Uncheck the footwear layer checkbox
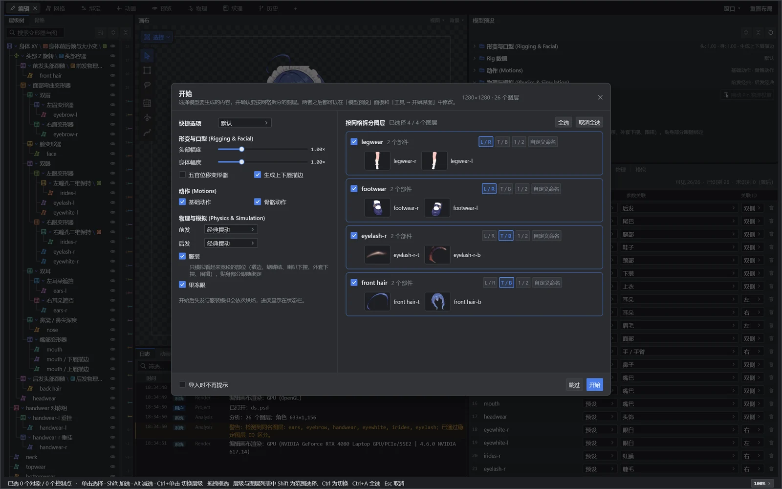Viewport: 782px width, 489px height. [354, 189]
